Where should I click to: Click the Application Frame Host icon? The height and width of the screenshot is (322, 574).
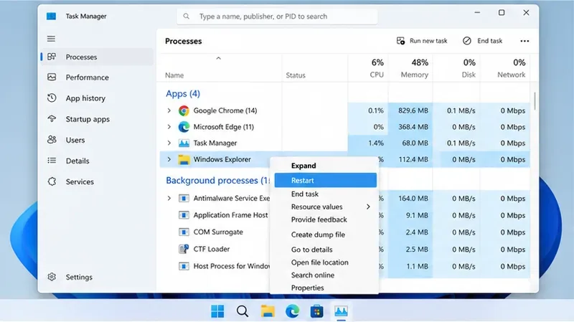[184, 215]
